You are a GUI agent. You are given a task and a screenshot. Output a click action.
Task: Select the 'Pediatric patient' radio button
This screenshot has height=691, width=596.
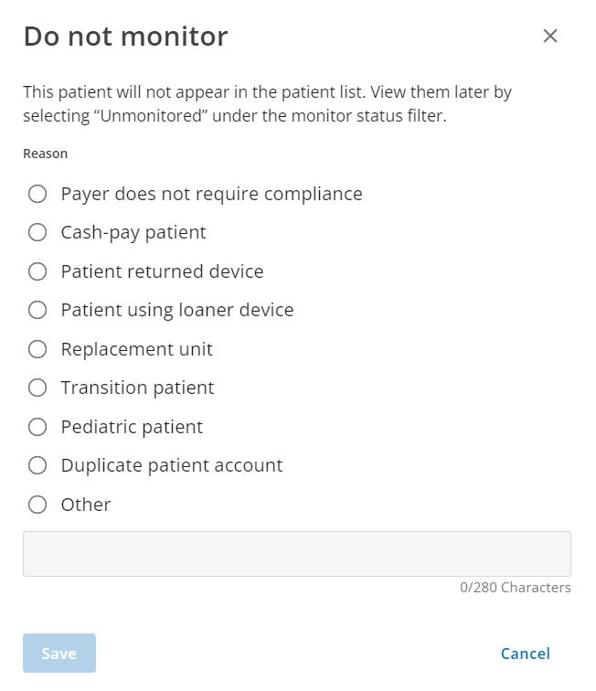[37, 427]
